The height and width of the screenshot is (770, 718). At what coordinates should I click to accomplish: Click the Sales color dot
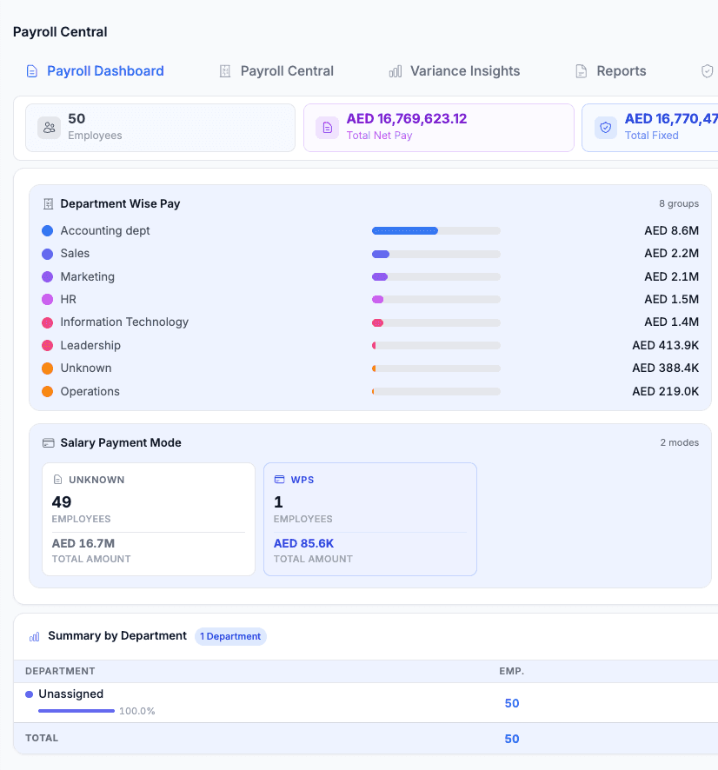pos(48,254)
